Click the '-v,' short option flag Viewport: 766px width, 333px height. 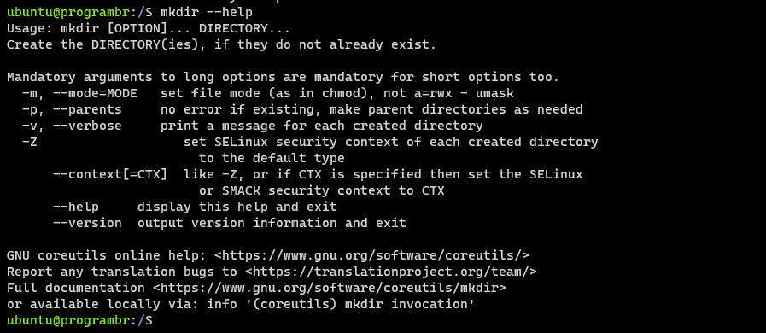pos(33,126)
